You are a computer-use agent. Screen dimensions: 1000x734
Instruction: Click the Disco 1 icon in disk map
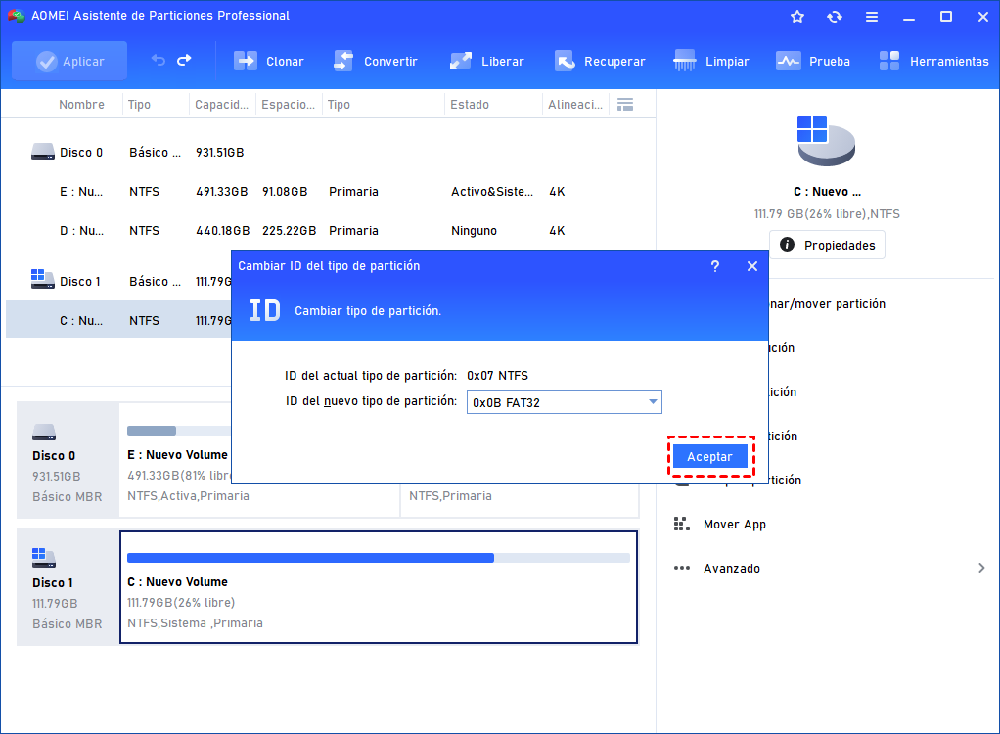[x=44, y=558]
